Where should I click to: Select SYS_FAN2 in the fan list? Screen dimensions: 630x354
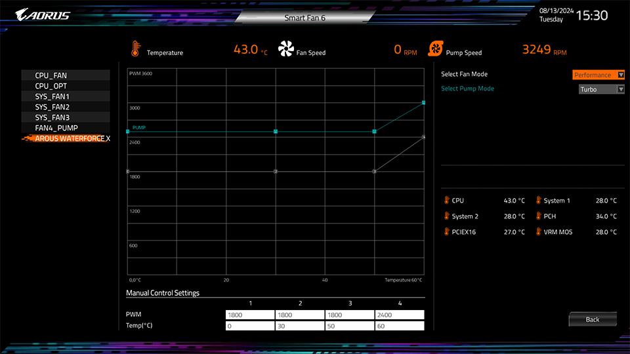tap(66, 107)
